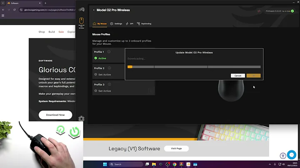Expand the system tray hidden icons
Viewport: 300px width, 168px height.
pos(270,164)
